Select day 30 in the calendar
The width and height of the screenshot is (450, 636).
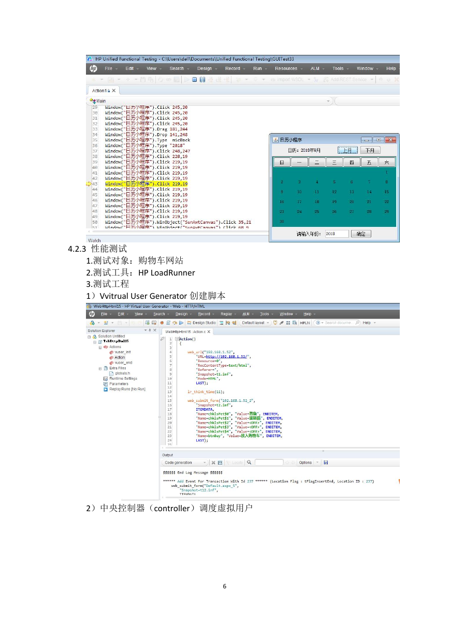click(282, 222)
